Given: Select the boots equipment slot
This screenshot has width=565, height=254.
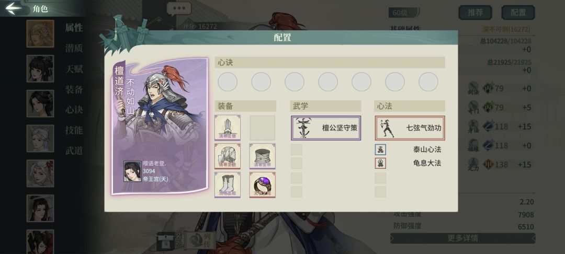Looking at the screenshot, I should [228, 184].
